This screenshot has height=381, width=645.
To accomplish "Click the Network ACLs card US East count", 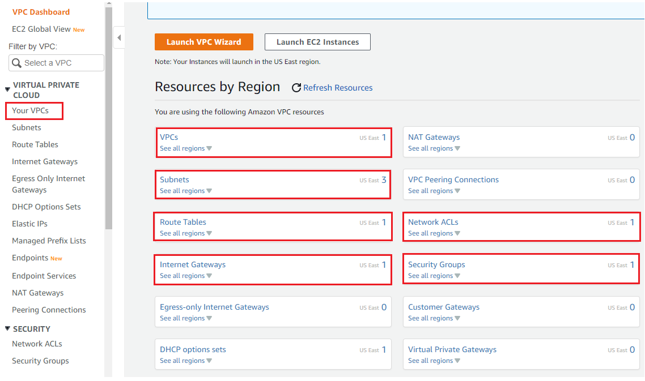I will [633, 222].
